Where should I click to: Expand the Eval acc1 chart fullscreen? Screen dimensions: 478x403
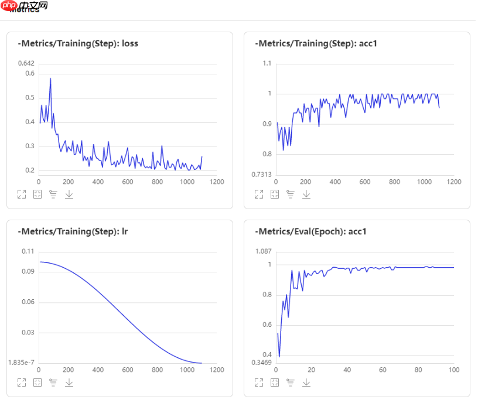click(259, 382)
